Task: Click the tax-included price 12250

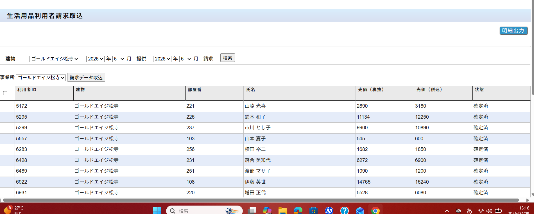Action: coord(422,117)
